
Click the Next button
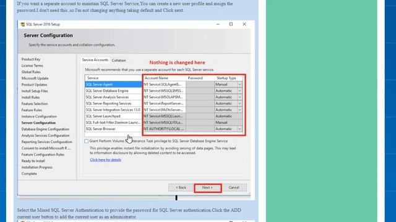tap(208, 187)
